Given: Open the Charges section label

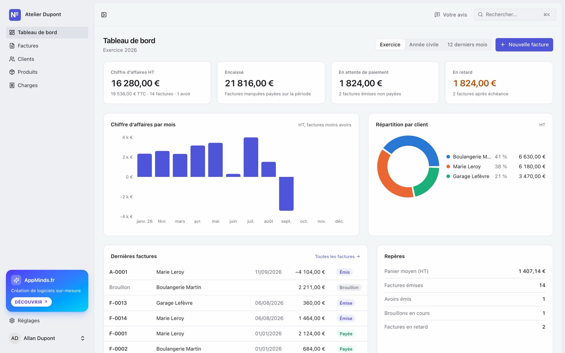Looking at the screenshot, I should [28, 85].
